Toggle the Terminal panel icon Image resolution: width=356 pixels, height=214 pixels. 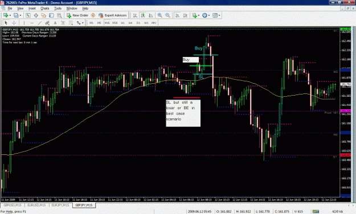(x=51, y=15)
